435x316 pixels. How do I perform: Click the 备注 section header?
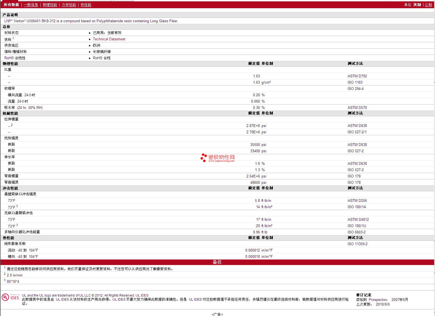tap(217, 262)
